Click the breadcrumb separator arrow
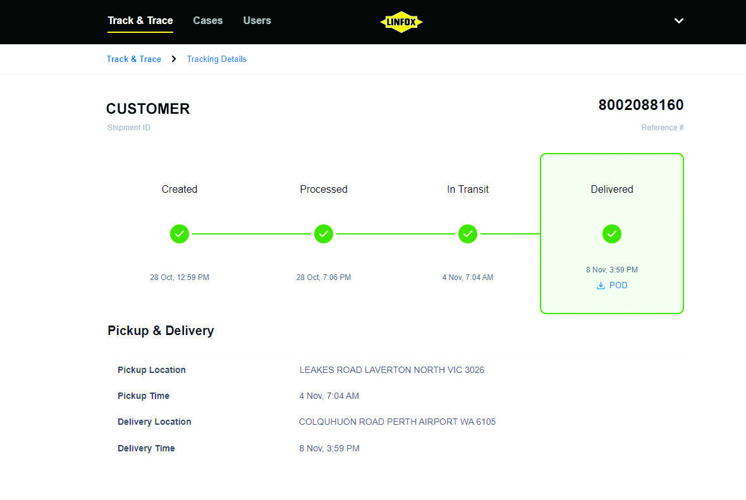Viewport: 746px width, 500px height. (174, 59)
